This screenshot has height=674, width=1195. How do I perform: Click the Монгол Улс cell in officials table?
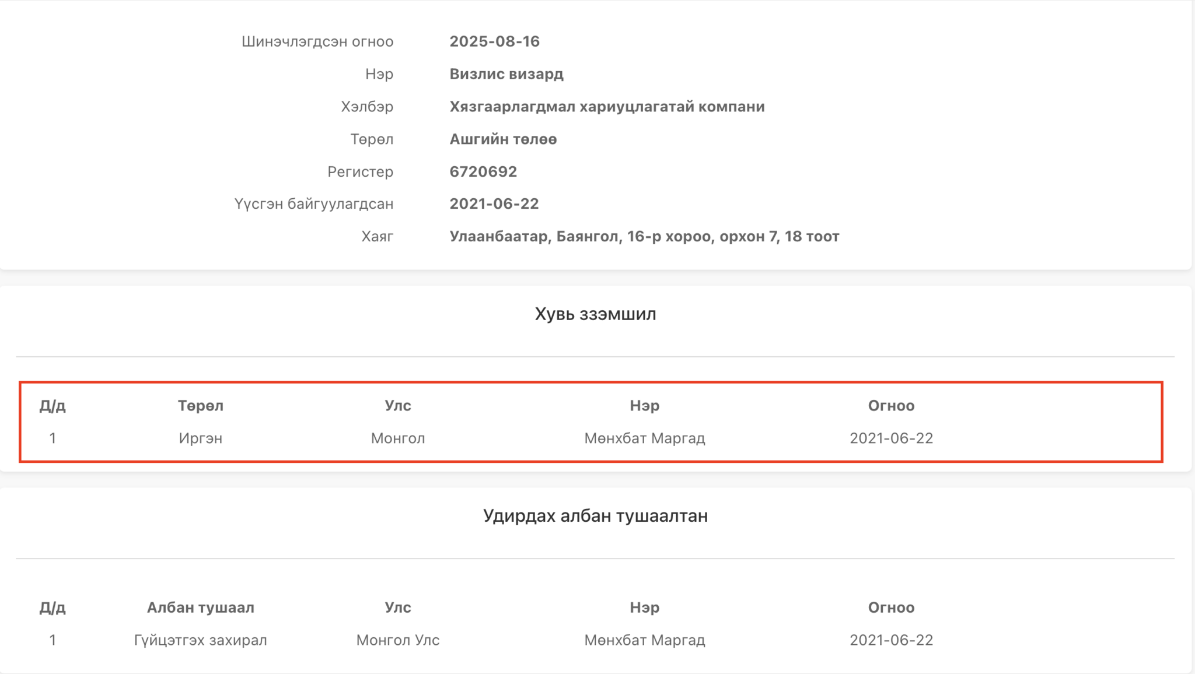[x=397, y=640]
